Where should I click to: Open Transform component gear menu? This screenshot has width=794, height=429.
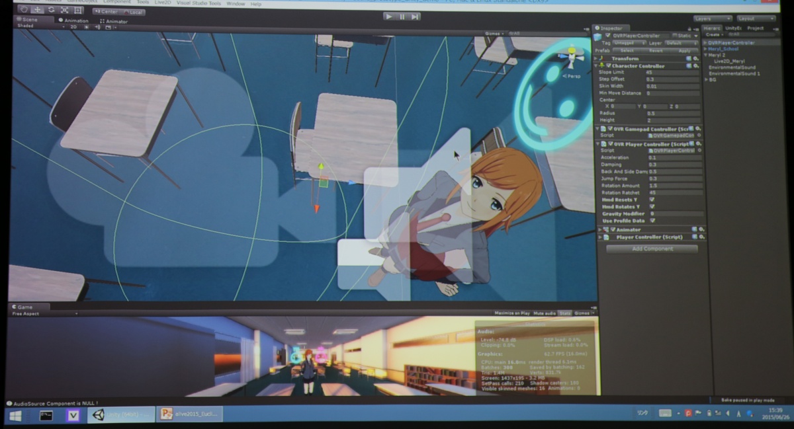coord(696,58)
